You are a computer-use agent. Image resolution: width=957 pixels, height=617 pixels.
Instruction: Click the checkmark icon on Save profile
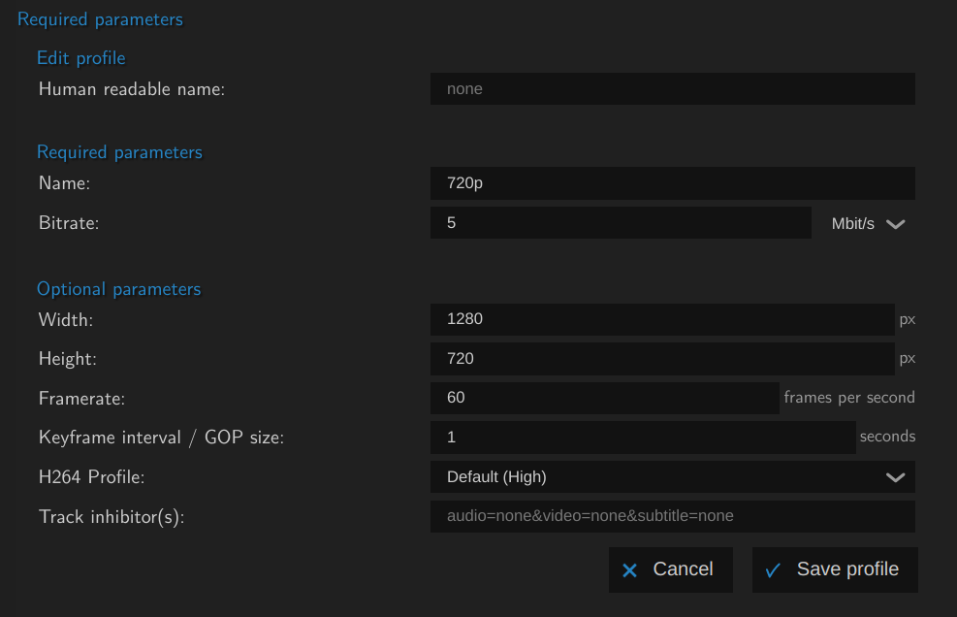point(773,570)
